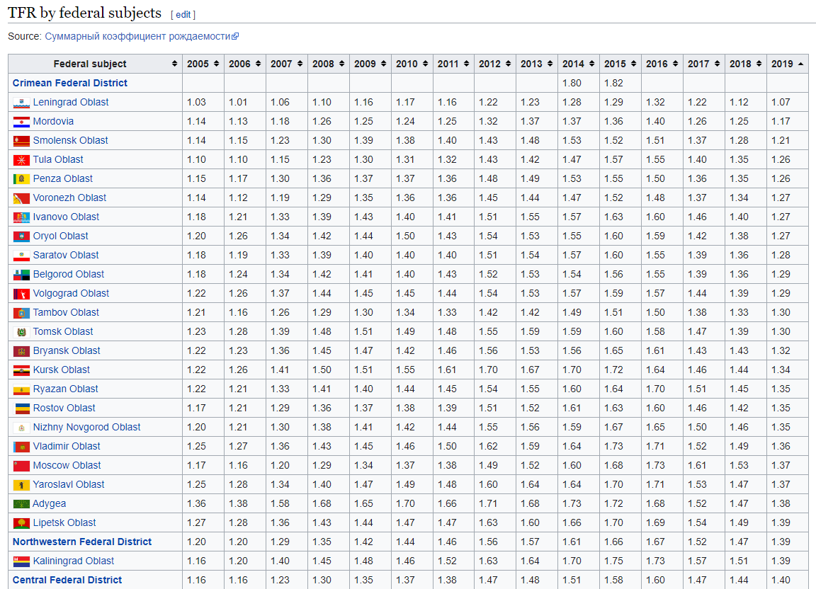The image size is (816, 589).
Task: Click the Ryazan Oblast flag icon
Action: pos(21,390)
